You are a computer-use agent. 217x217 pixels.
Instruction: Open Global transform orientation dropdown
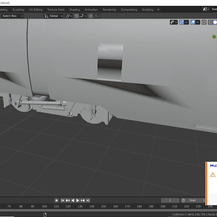coord(54,16)
